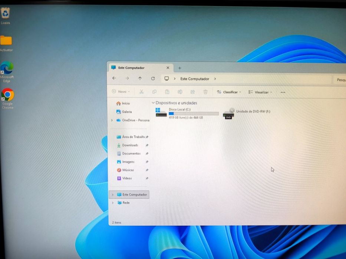
Task: Go forward with the forward arrow
Action: pyautogui.click(x=127, y=78)
